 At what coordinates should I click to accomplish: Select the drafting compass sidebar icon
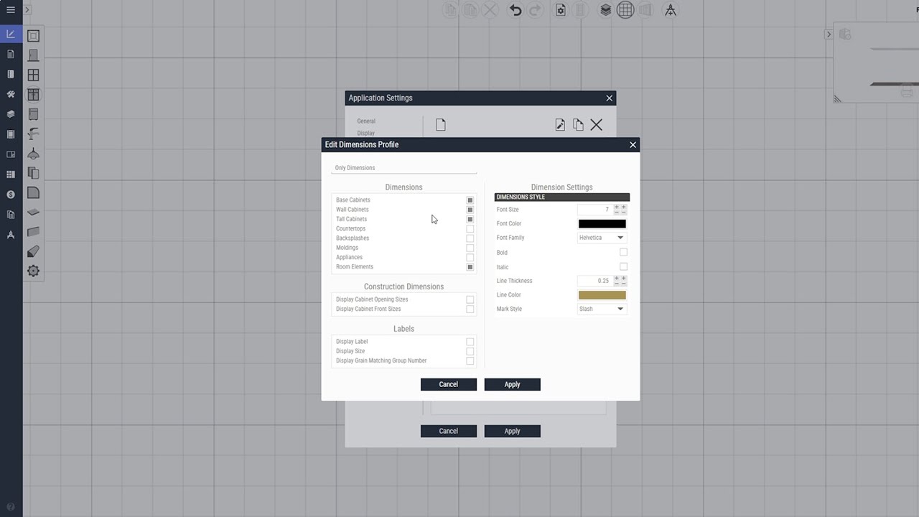[x=11, y=235]
